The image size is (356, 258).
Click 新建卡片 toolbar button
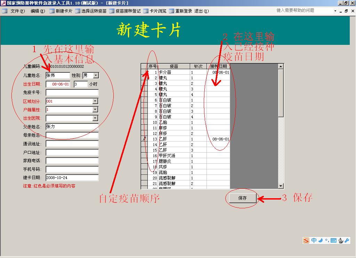61,11
